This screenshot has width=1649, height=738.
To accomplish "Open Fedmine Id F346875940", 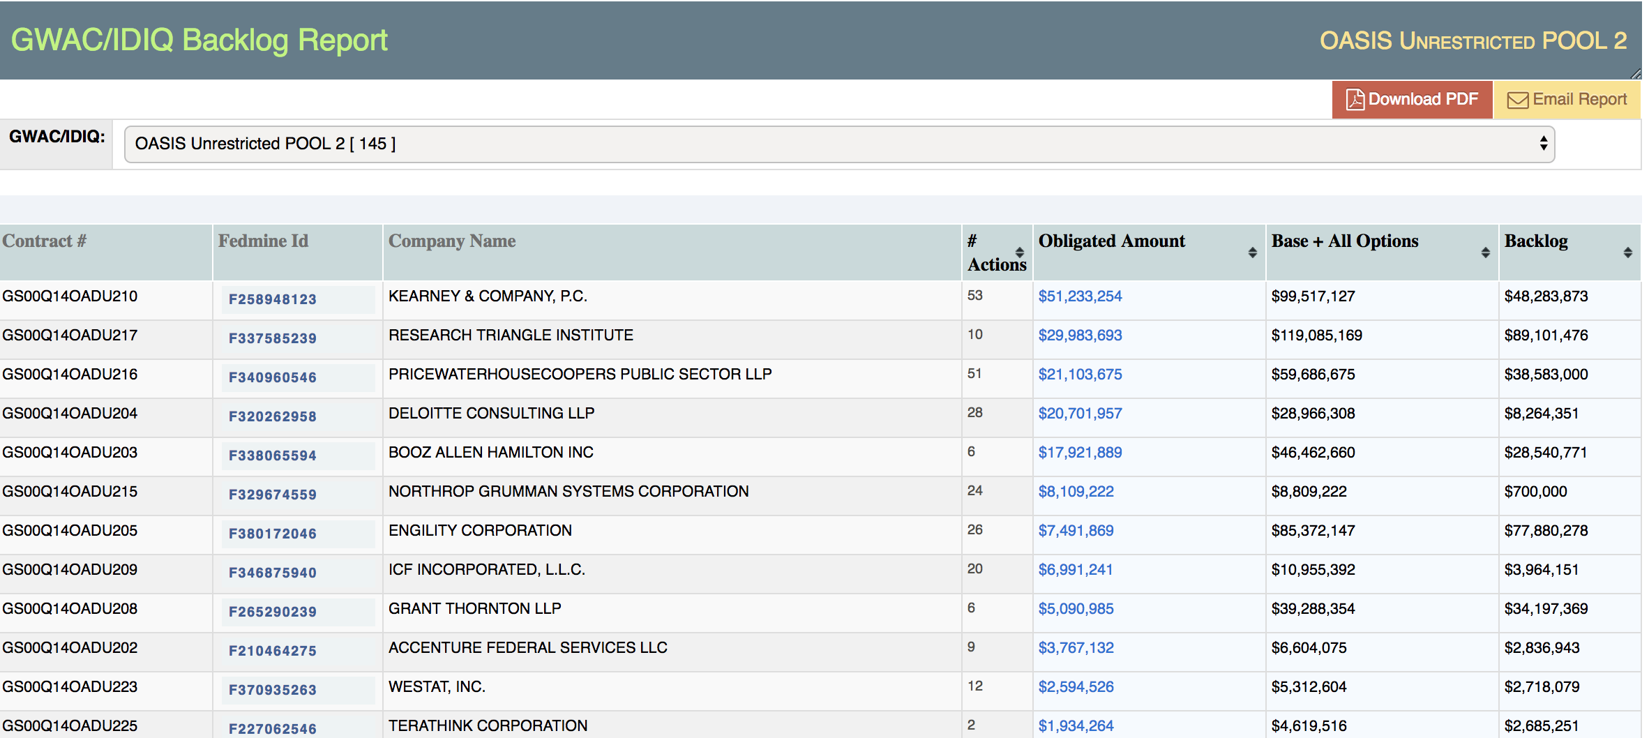I will 273,573.
